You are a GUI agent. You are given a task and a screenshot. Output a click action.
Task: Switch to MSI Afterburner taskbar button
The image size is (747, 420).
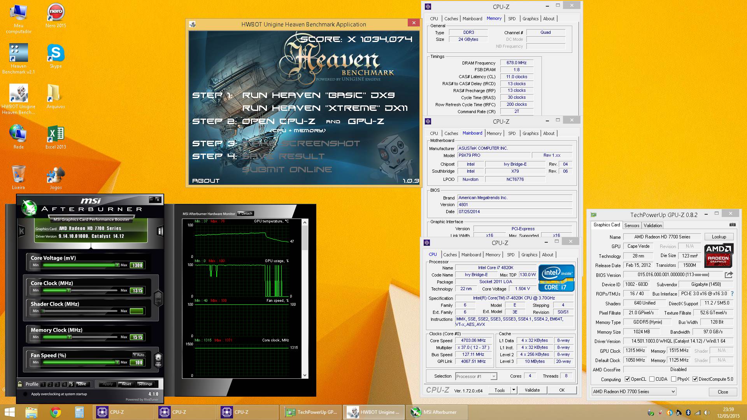[x=437, y=412]
